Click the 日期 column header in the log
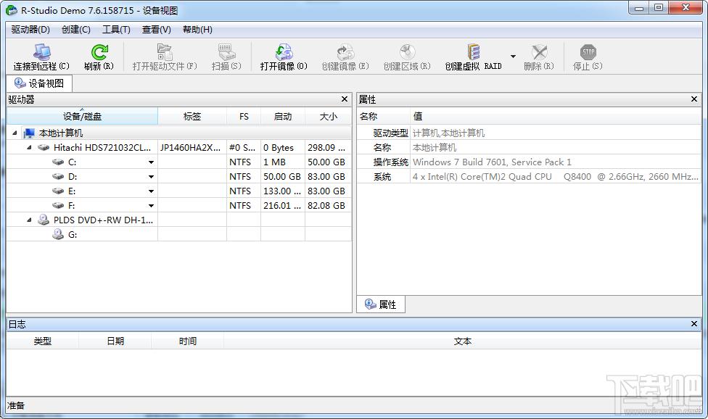This screenshot has height=419, width=708. point(115,341)
